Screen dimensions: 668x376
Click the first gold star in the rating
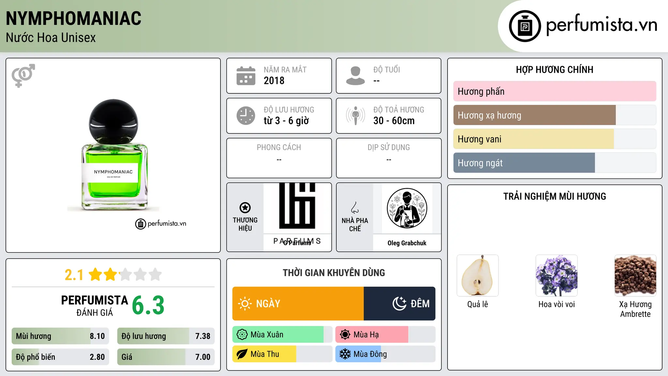[x=96, y=274]
